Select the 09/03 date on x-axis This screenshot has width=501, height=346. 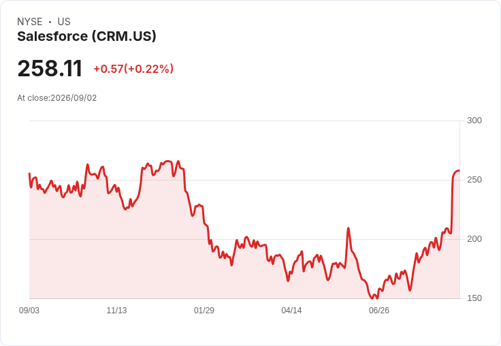[29, 310]
